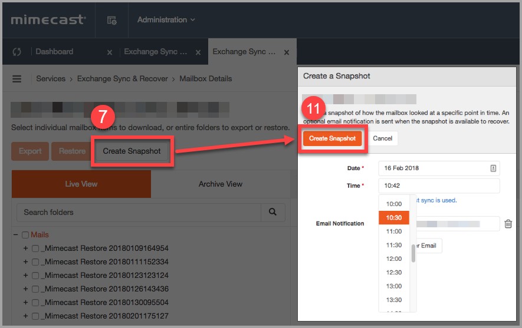Screen dimensions: 522x328
Task: Cancel the Create a Snapshot dialog
Action: point(382,138)
